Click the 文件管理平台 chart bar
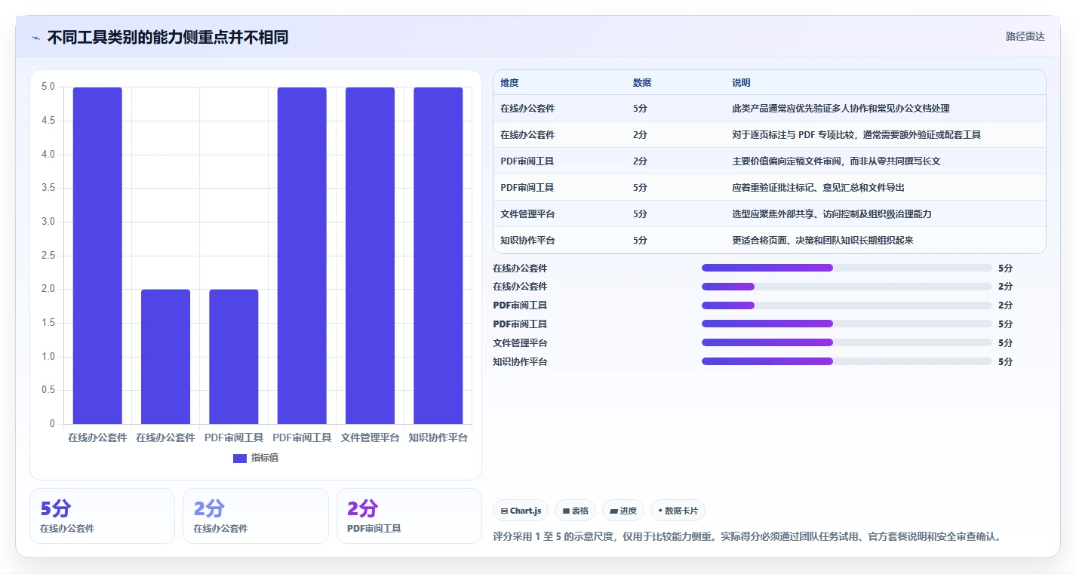 370,255
